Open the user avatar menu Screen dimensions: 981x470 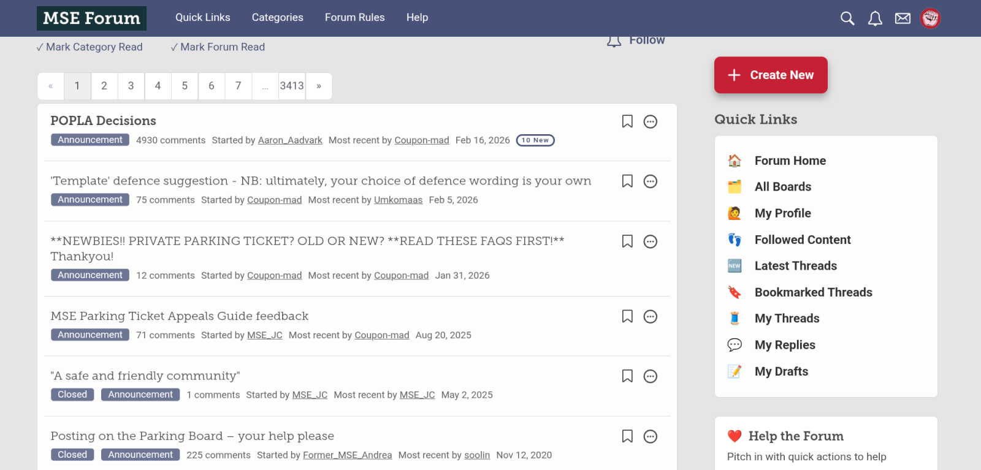pos(930,18)
